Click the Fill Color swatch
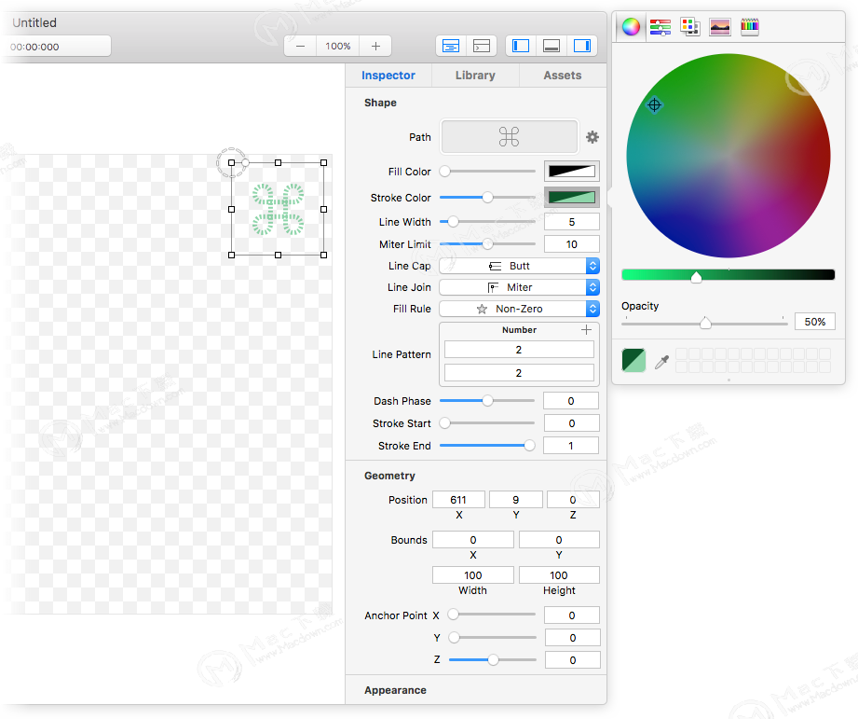This screenshot has height=719, width=858. tap(572, 171)
